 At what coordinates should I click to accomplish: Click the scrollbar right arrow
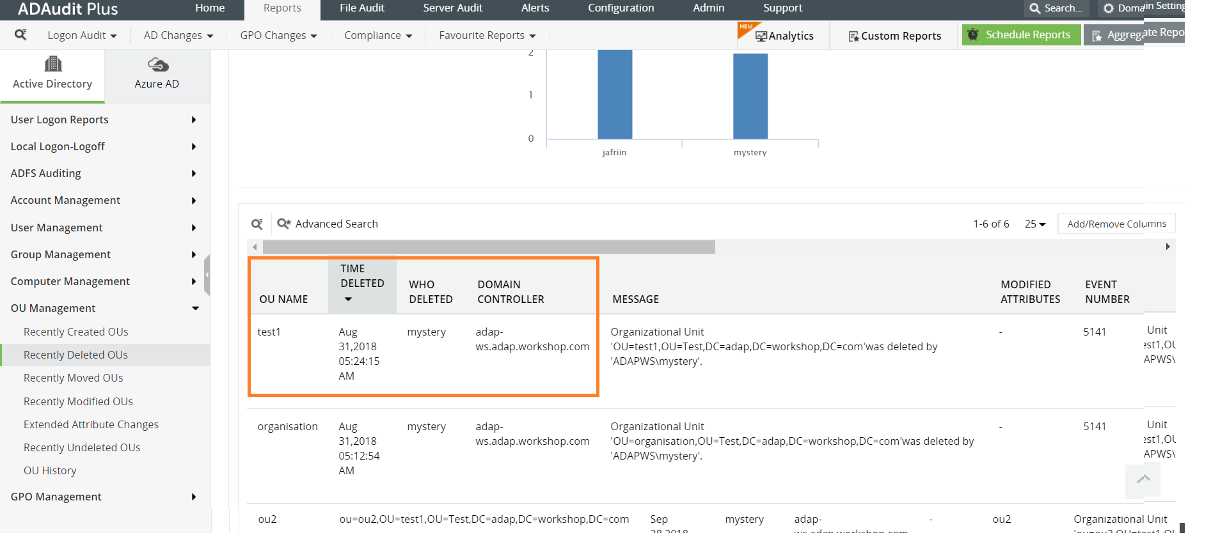pos(1168,247)
